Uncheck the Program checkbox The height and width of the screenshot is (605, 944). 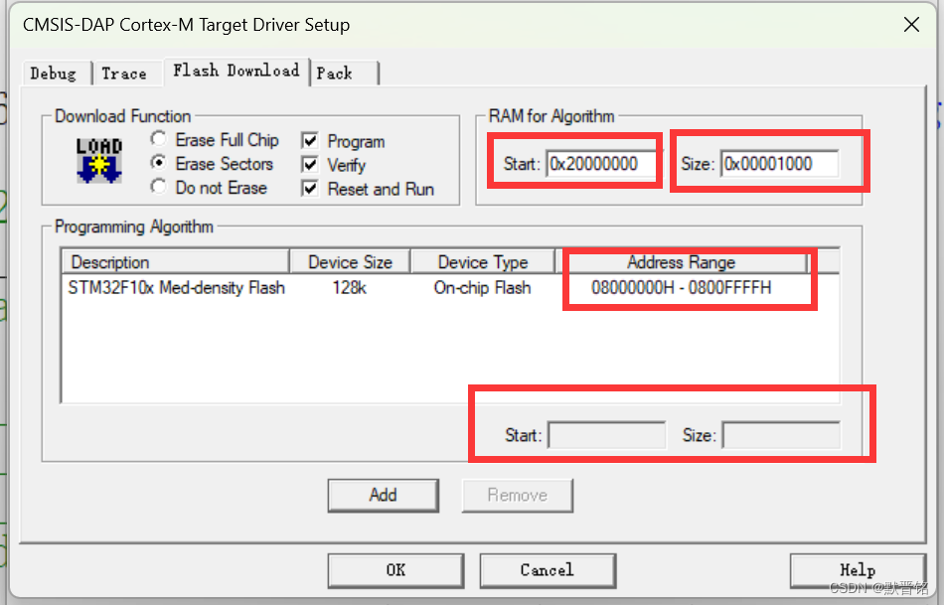(307, 140)
